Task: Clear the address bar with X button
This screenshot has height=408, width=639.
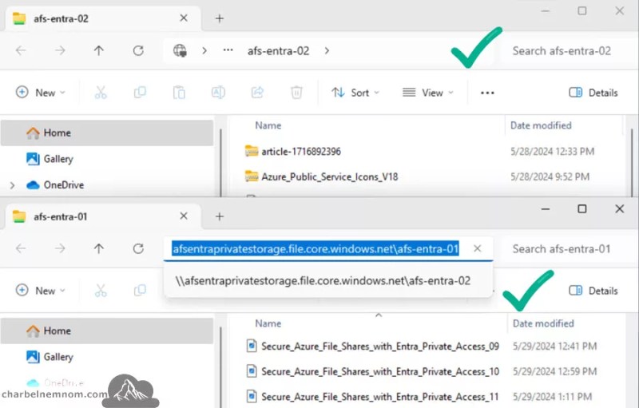Action: point(477,248)
